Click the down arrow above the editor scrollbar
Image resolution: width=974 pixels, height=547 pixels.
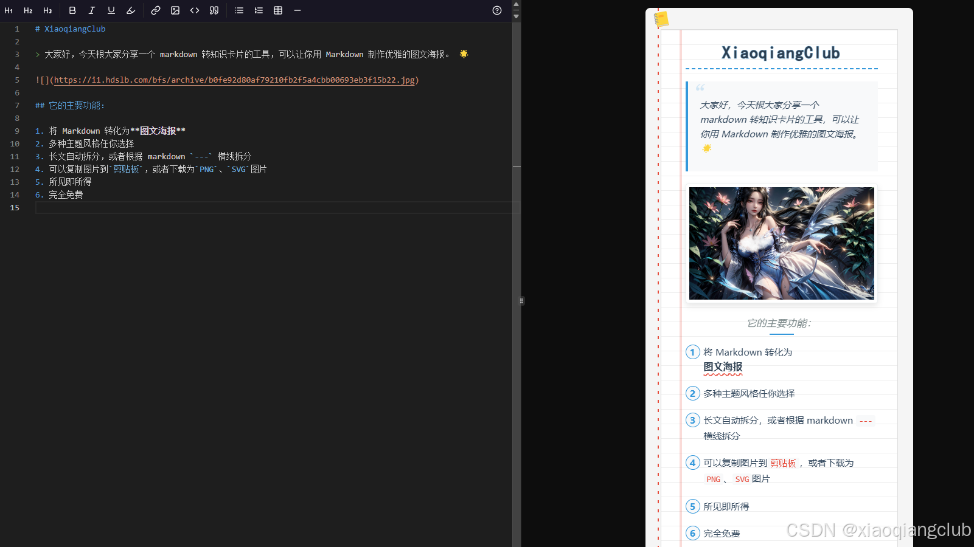(517, 16)
